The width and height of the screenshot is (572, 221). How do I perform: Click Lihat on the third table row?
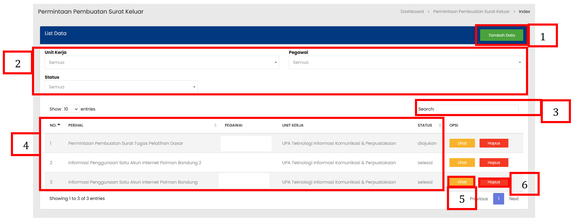point(462,182)
